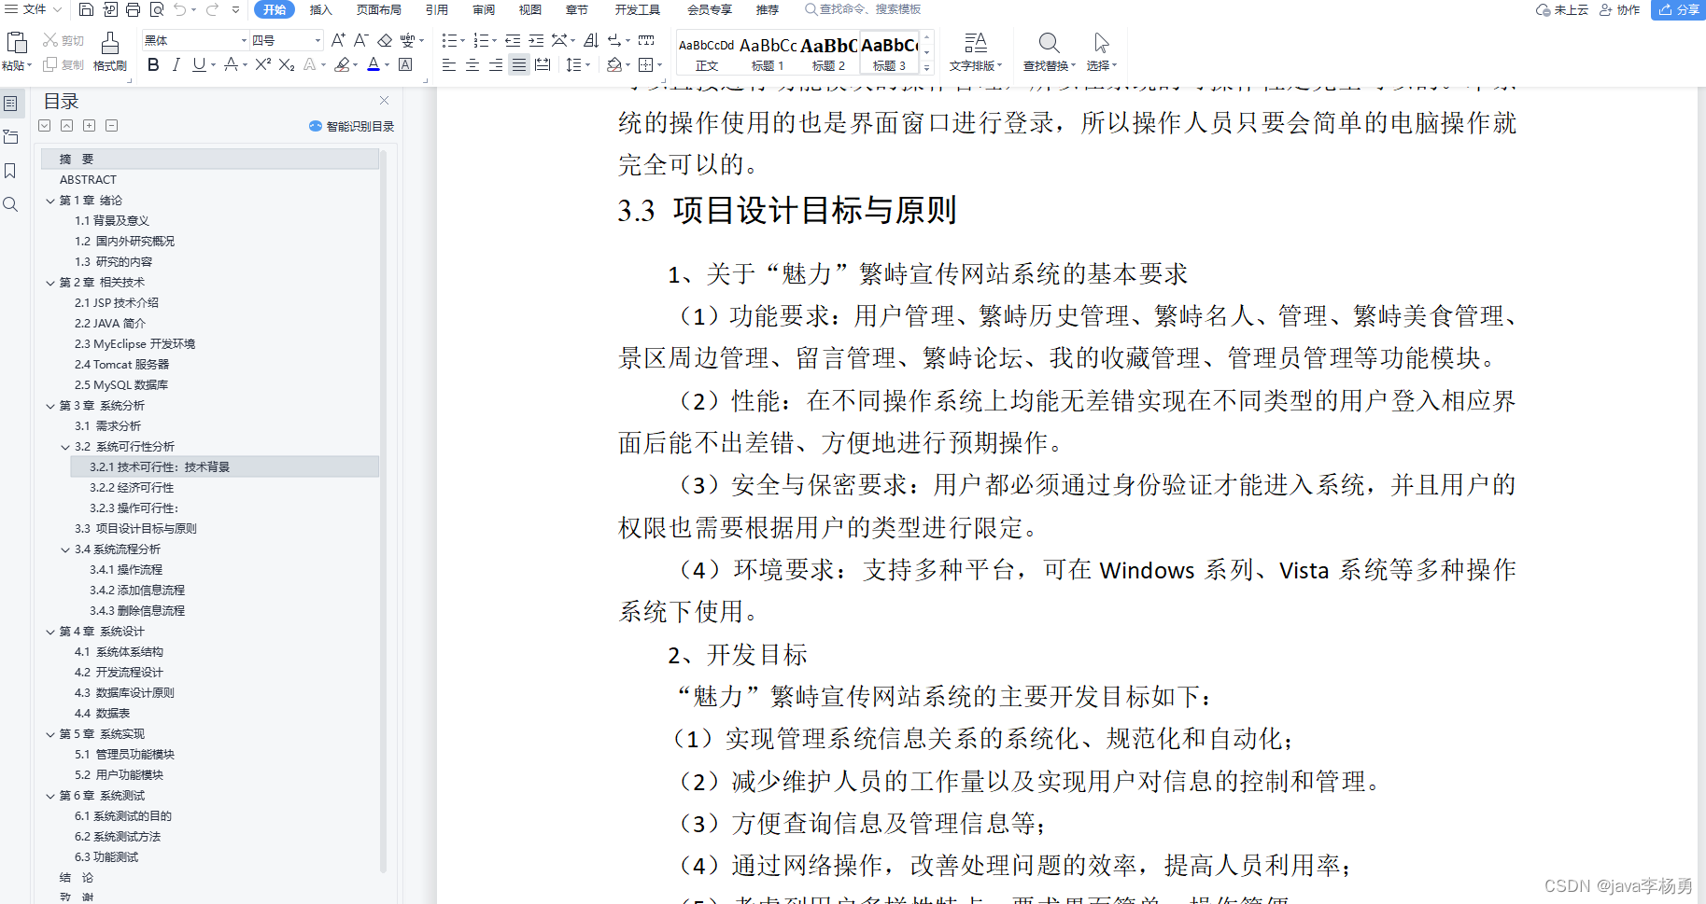Close the 目录 outline panel

pyautogui.click(x=384, y=100)
